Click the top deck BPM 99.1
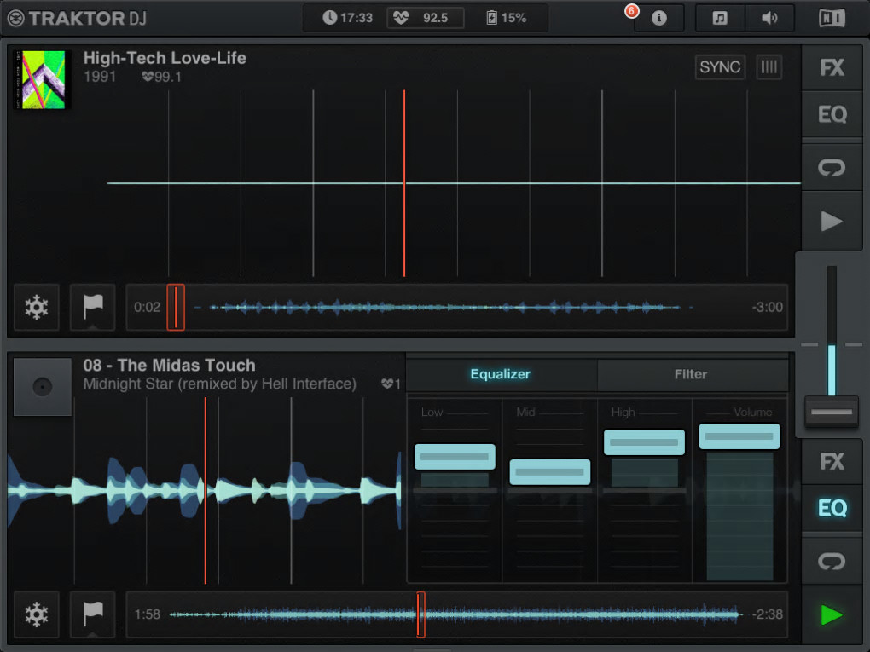The image size is (870, 652). pos(161,77)
